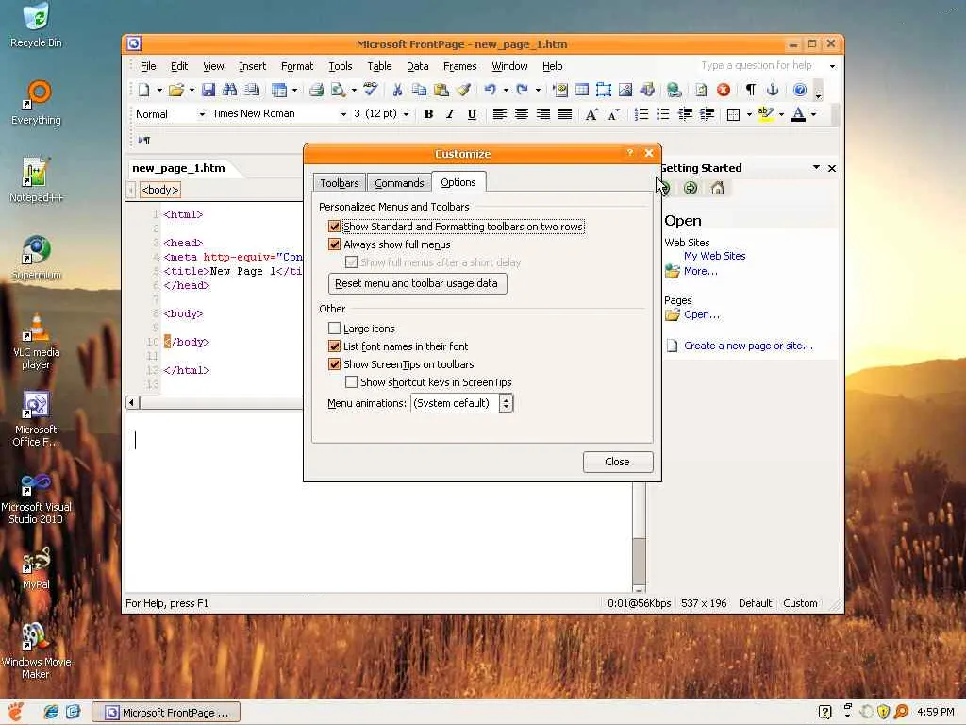Image resolution: width=966 pixels, height=725 pixels.
Task: Toggle Show ScreenTips on toolbars
Action: pos(335,363)
